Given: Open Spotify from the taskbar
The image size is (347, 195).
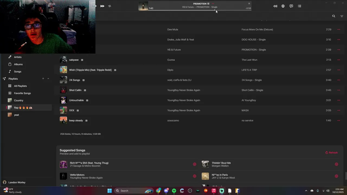Looking at the screenshot, I should (x=174, y=191).
